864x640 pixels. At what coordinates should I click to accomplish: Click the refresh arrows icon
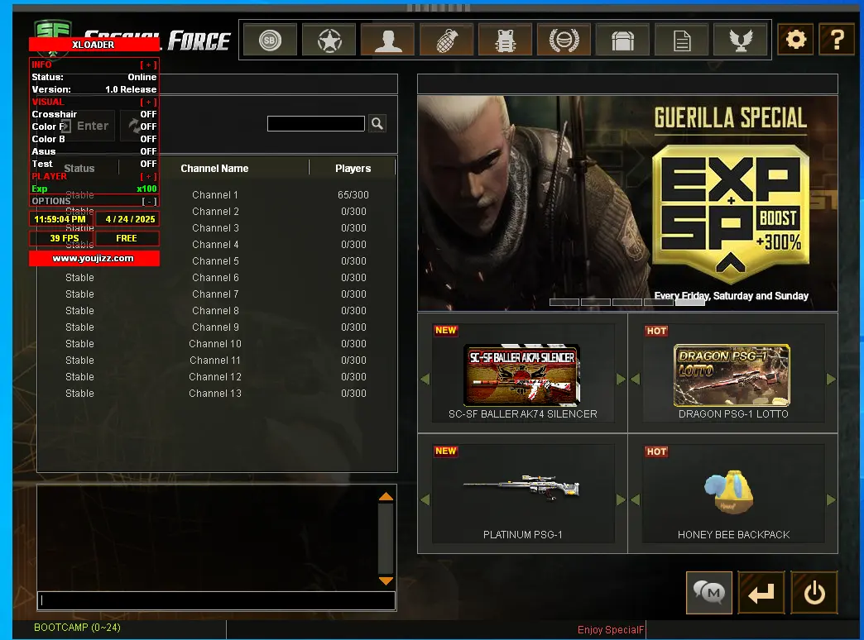click(134, 127)
